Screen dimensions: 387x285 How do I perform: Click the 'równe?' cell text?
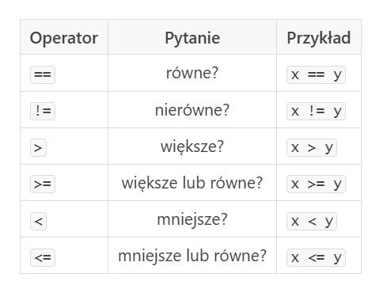192,73
